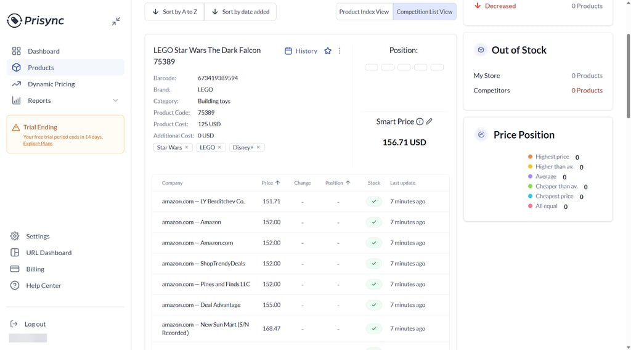
Task: Click the 168.47 price value
Action: point(272,328)
